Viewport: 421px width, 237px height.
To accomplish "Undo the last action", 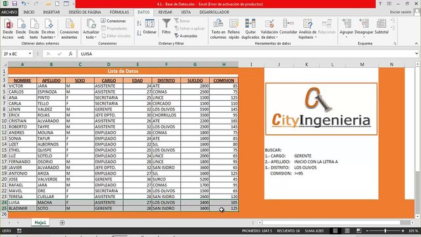I will [x=24, y=4].
